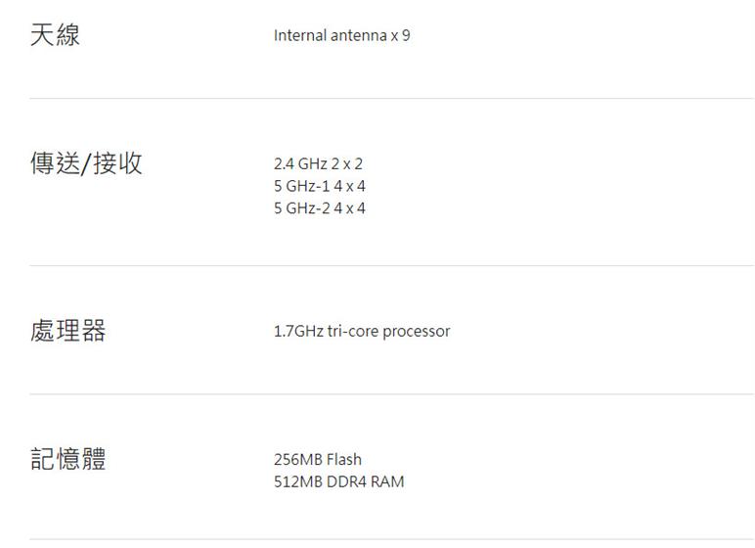This screenshot has width=755, height=548.
Task: Click the '512MB DDR4 RAM' line
Action: [338, 481]
